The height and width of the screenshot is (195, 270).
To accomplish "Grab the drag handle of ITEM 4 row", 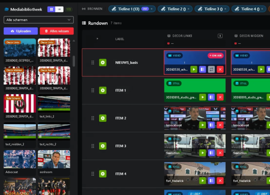I will pyautogui.click(x=93, y=174).
